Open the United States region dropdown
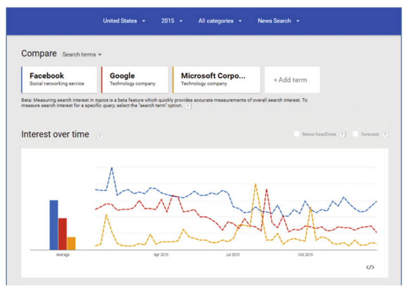 tap(124, 21)
